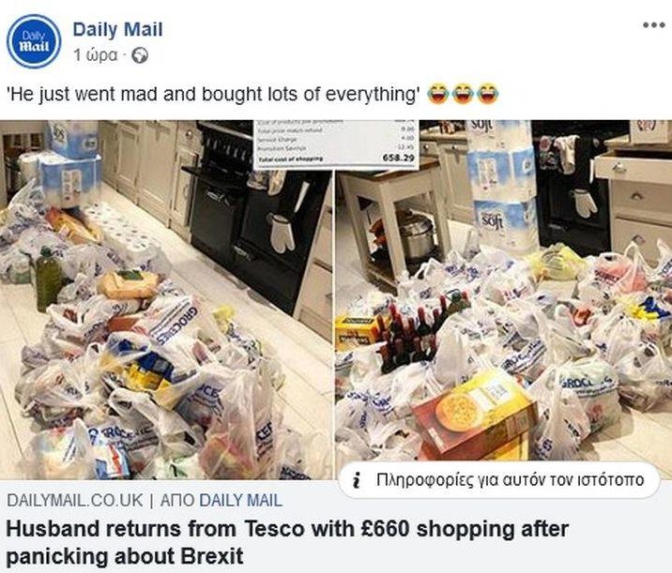Click the last laughing-crying emoji in caption
The height and width of the screenshot is (573, 672).
488,94
